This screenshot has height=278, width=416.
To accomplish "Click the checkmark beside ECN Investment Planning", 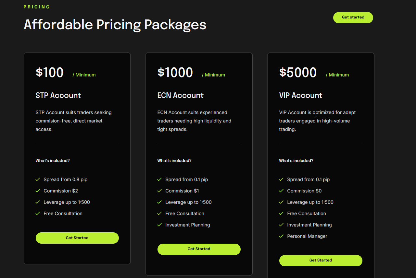I will point(159,225).
